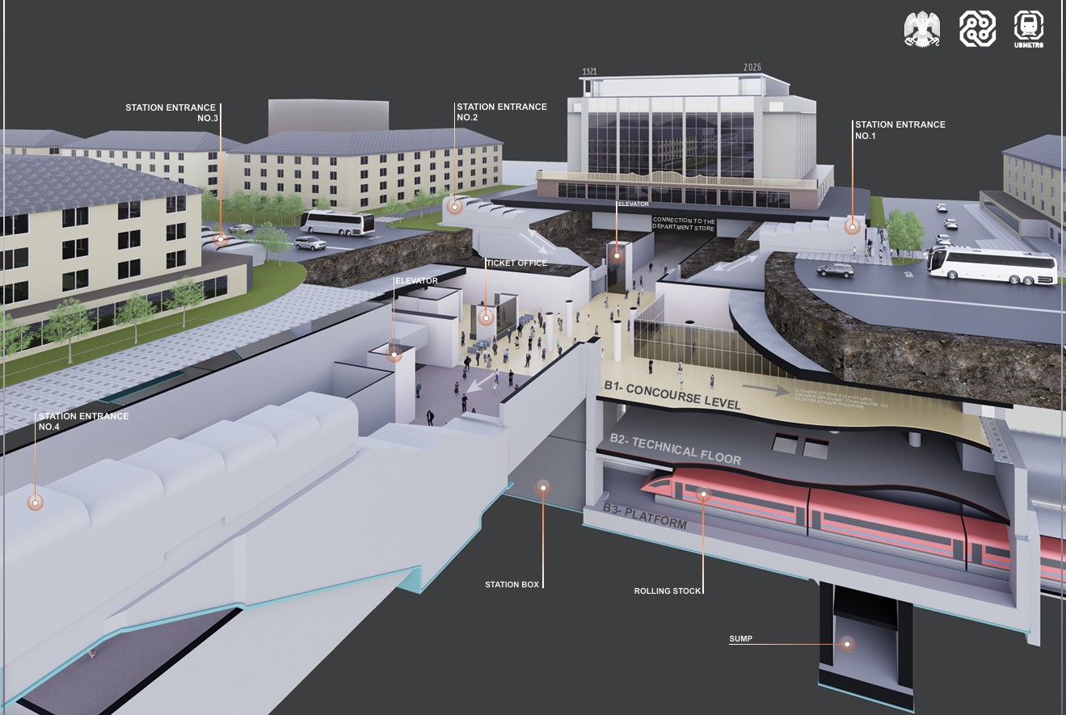Click the '2026' year on building roof
Image resolution: width=1066 pixels, height=715 pixels.
[x=751, y=68]
